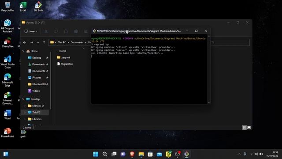Switch Explorer to details view
Viewport: 282px width, 159px height.
coord(245,128)
